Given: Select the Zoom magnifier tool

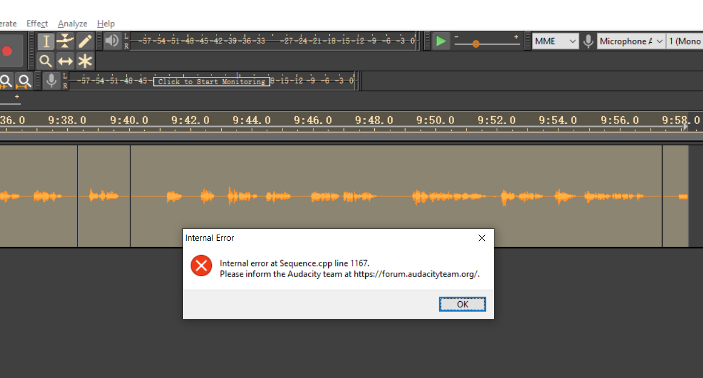Looking at the screenshot, I should [x=46, y=61].
